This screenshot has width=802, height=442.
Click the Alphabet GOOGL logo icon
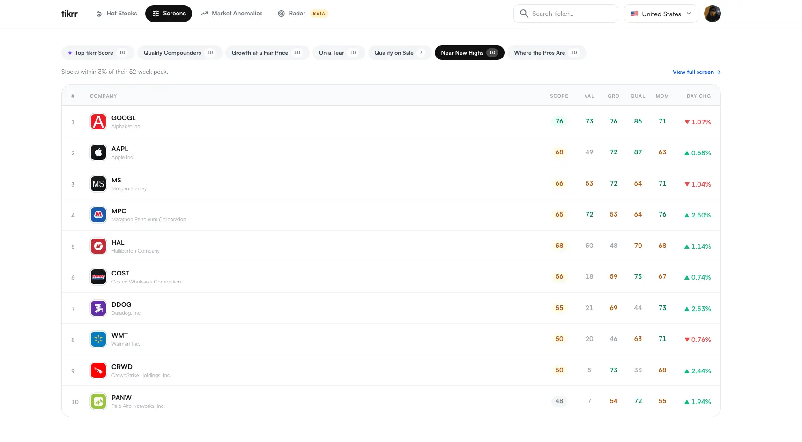(98, 122)
